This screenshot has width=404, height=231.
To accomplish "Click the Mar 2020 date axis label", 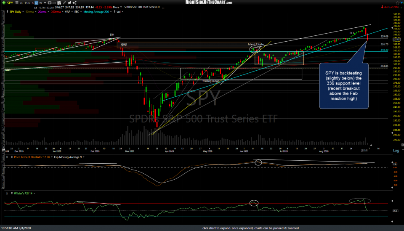I will coord(130,151).
